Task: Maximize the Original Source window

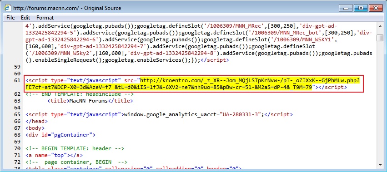Action: (361, 8)
